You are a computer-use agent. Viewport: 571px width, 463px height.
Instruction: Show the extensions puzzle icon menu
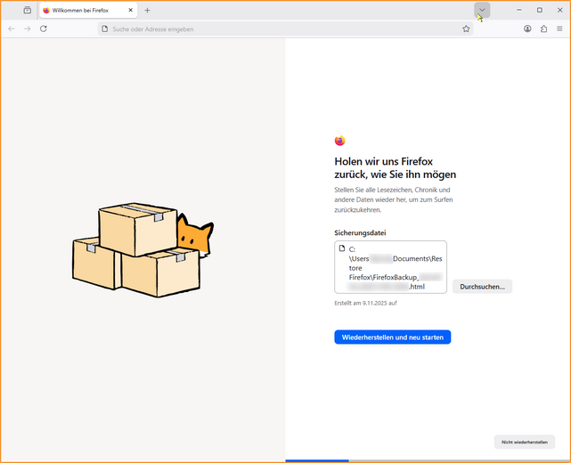point(543,28)
